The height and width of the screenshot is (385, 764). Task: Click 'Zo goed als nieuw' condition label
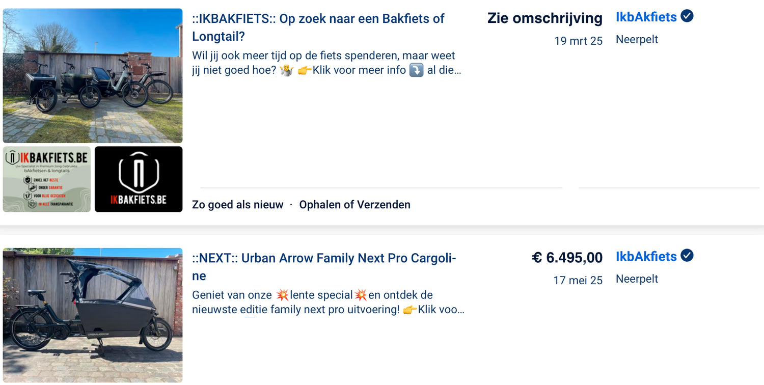click(237, 205)
